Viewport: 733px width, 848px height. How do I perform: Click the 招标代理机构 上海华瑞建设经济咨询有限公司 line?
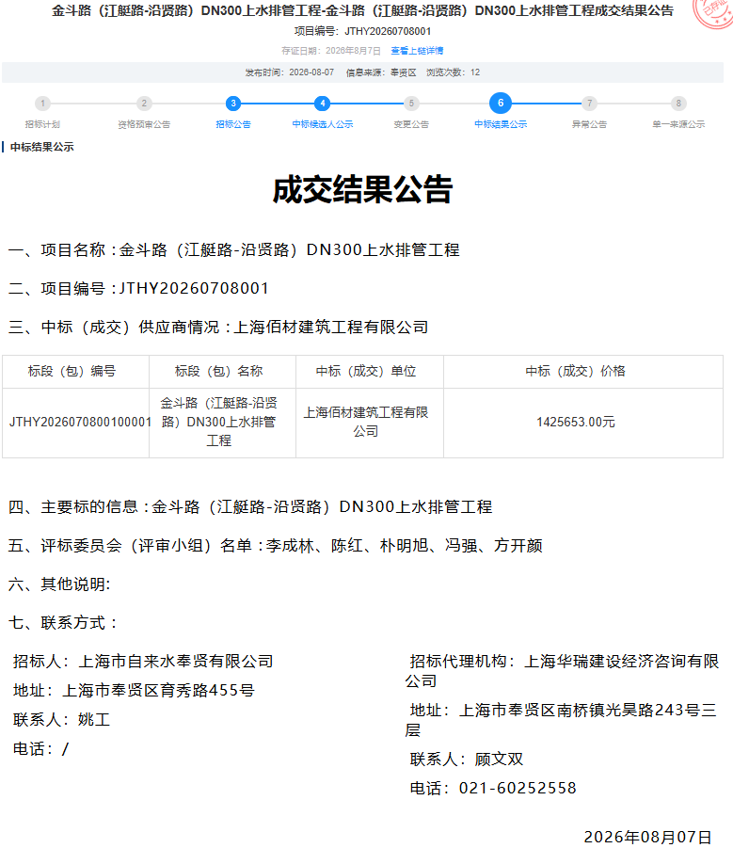pyautogui.click(x=562, y=671)
